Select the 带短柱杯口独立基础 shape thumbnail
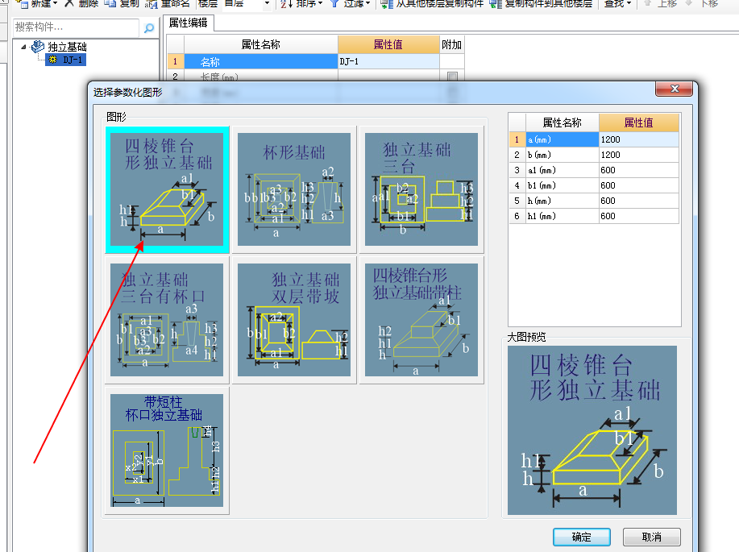The image size is (739, 552). click(167, 450)
